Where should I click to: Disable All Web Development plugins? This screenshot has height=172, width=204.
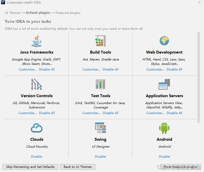click(174, 69)
